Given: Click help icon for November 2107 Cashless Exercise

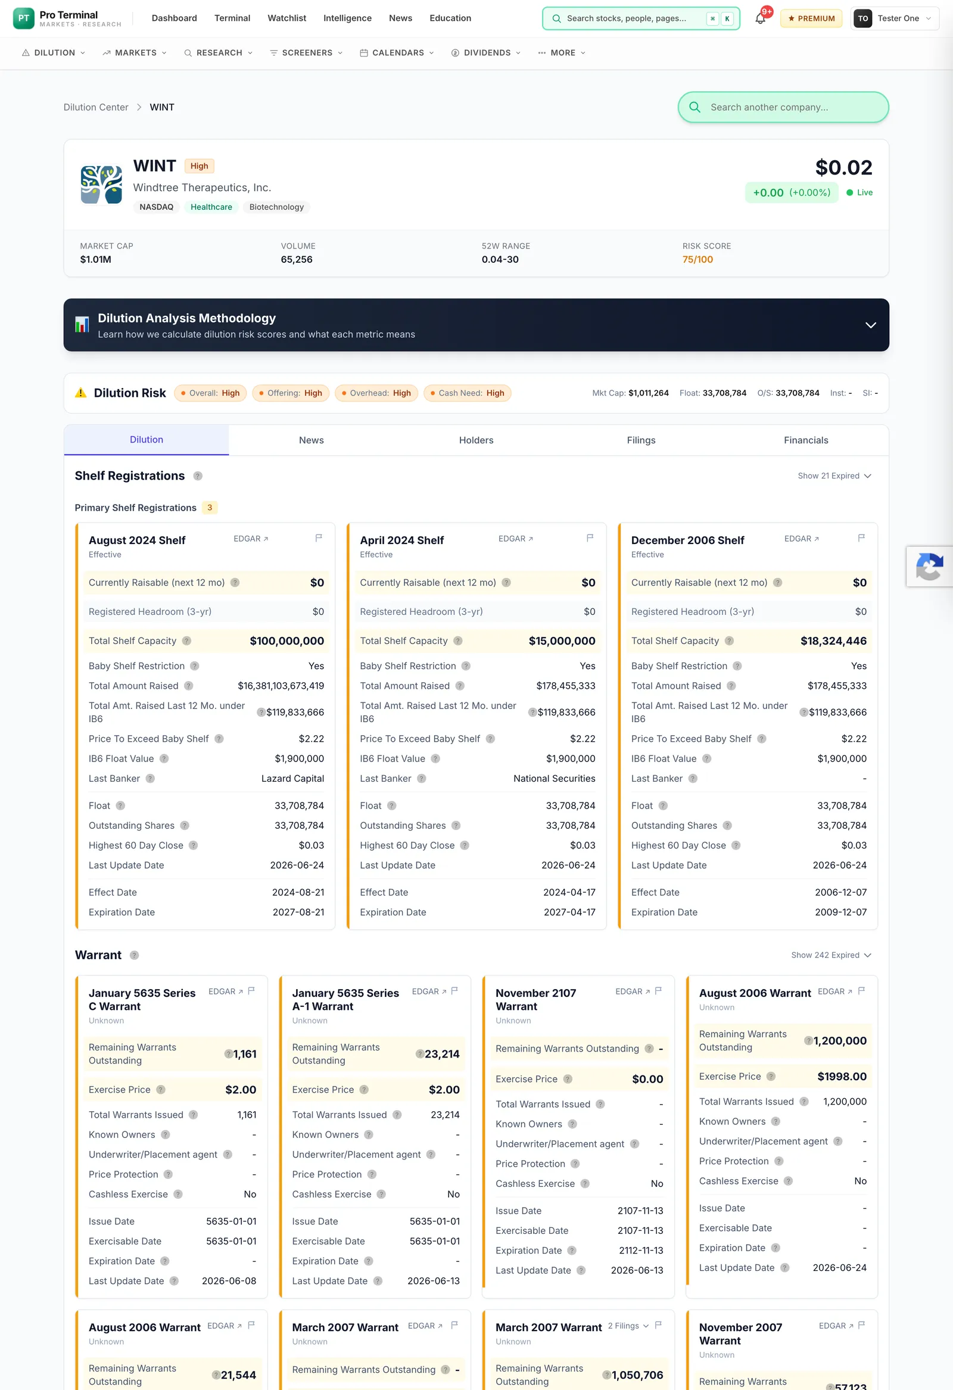Looking at the screenshot, I should [x=585, y=1184].
